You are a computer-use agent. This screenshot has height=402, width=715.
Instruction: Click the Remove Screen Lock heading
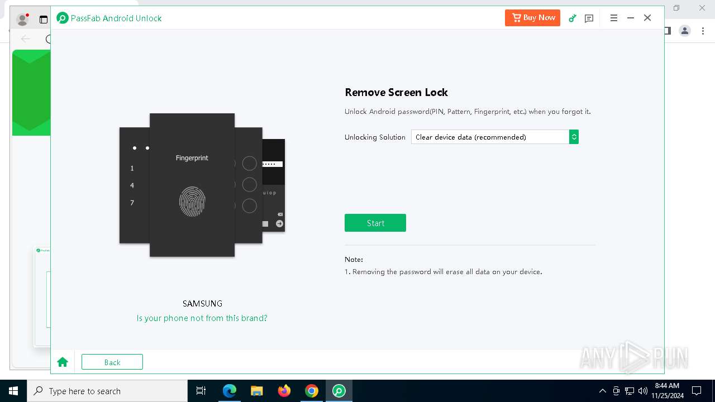tap(396, 93)
